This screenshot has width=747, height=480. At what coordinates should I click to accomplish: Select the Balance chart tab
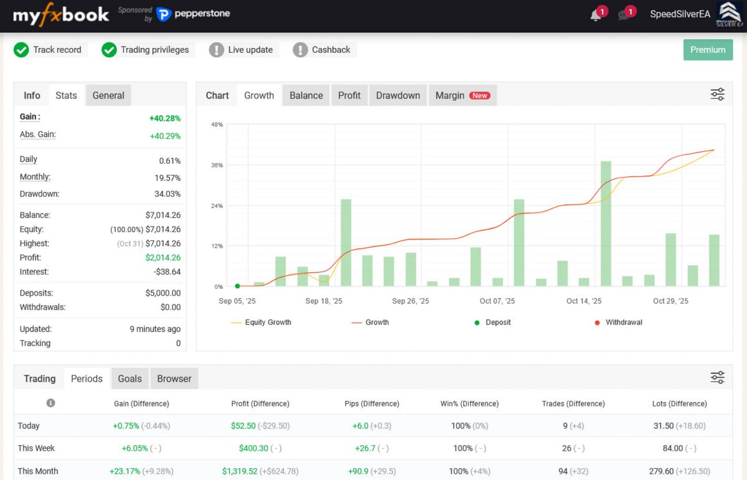point(306,95)
